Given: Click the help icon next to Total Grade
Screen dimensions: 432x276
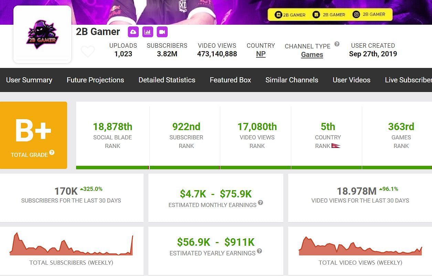Looking at the screenshot, I should click(x=52, y=152).
